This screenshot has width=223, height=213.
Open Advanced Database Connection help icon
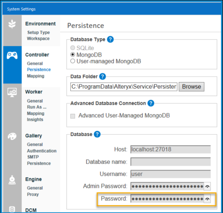(x=151, y=103)
